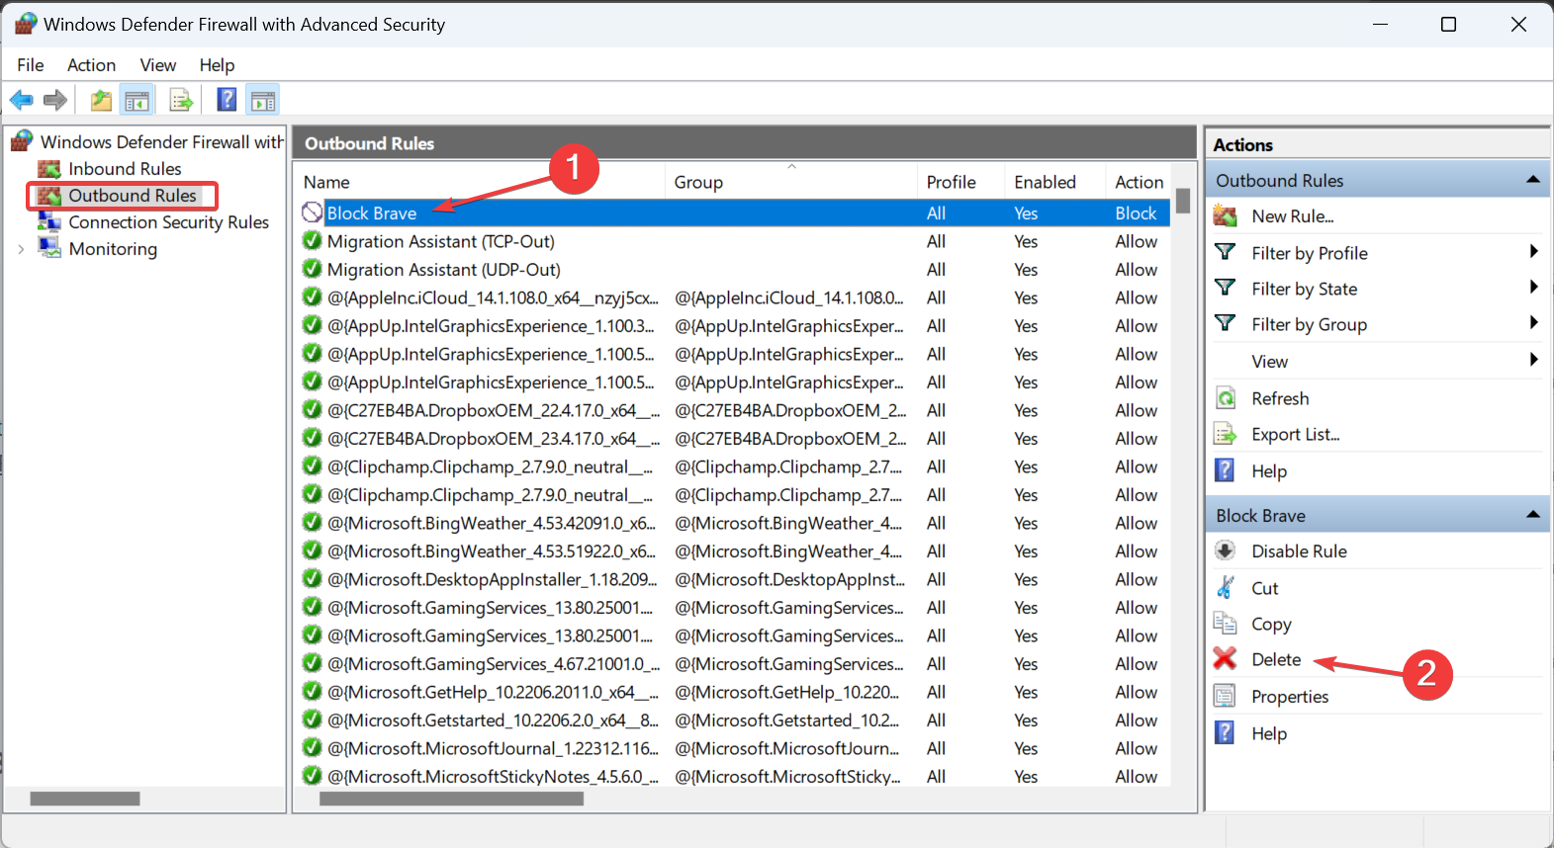Delete the Block Brave rule

(x=1276, y=659)
